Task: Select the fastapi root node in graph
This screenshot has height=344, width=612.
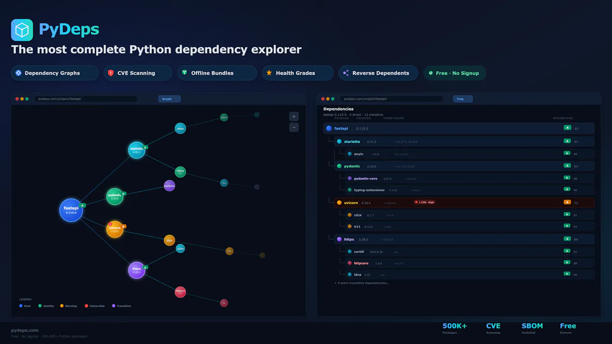Action: click(71, 210)
